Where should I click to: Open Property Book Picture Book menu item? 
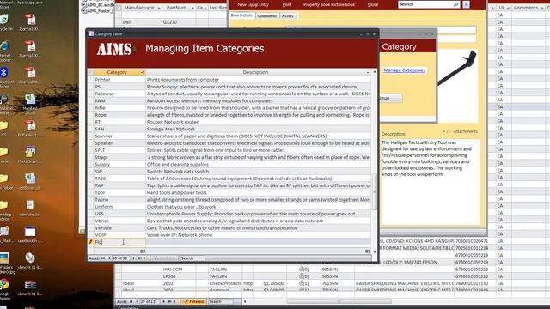pyautogui.click(x=329, y=4)
